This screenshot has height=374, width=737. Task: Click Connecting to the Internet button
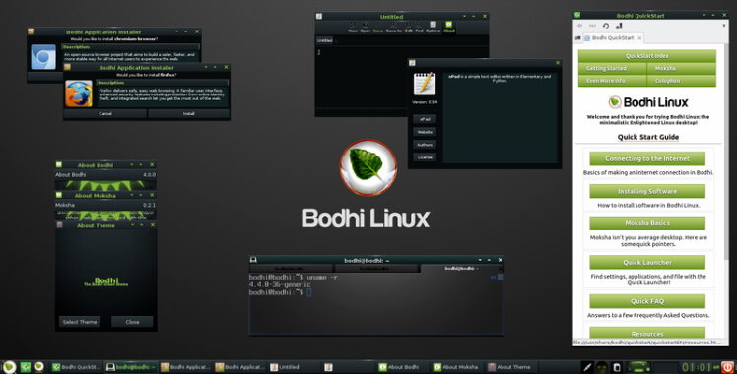point(647,158)
